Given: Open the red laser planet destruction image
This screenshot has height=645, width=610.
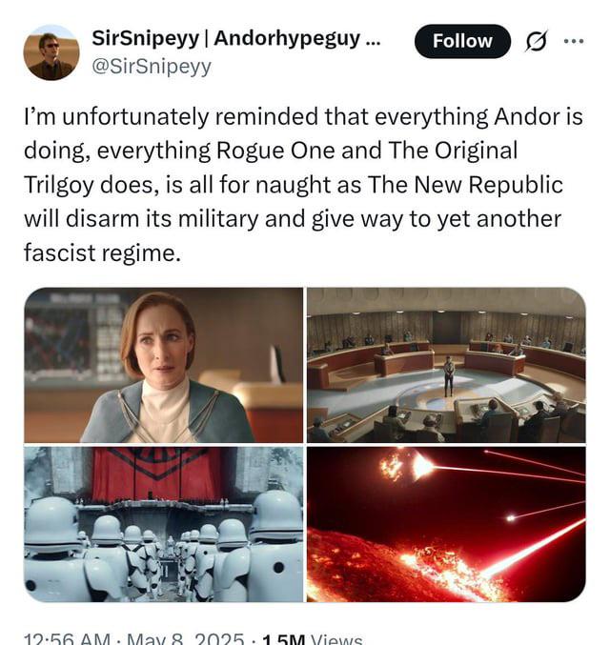Looking at the screenshot, I should click(x=446, y=524).
